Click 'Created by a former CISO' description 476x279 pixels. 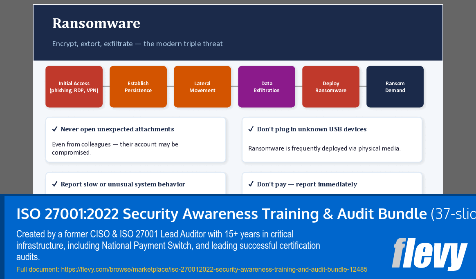168,246
